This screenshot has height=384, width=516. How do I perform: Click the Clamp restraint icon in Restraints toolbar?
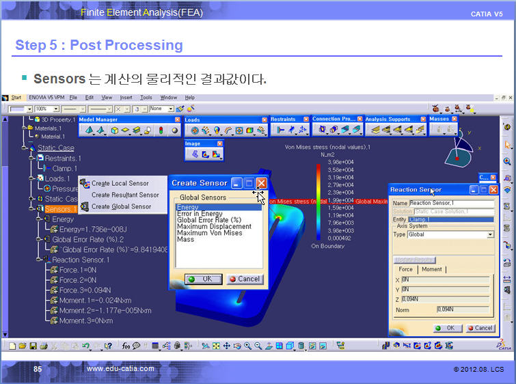pyautogui.click(x=280, y=129)
